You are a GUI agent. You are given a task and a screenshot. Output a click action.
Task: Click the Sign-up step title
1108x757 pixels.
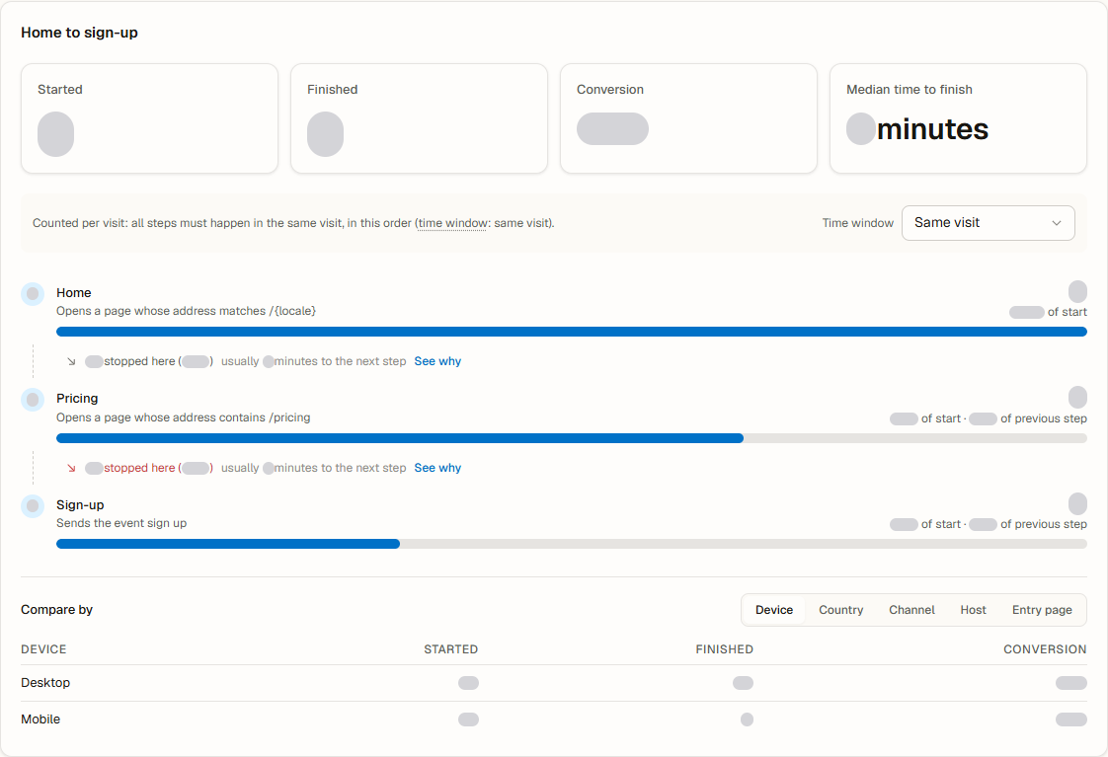pos(80,505)
